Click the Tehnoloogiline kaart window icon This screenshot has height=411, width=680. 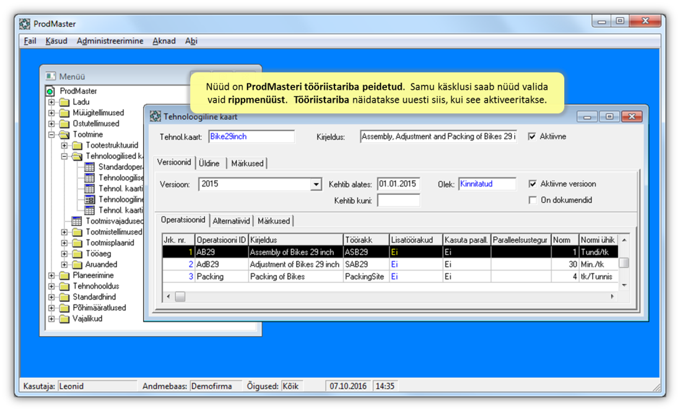155,116
